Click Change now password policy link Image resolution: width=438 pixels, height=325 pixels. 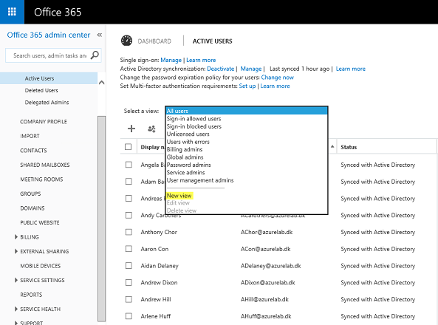click(278, 78)
